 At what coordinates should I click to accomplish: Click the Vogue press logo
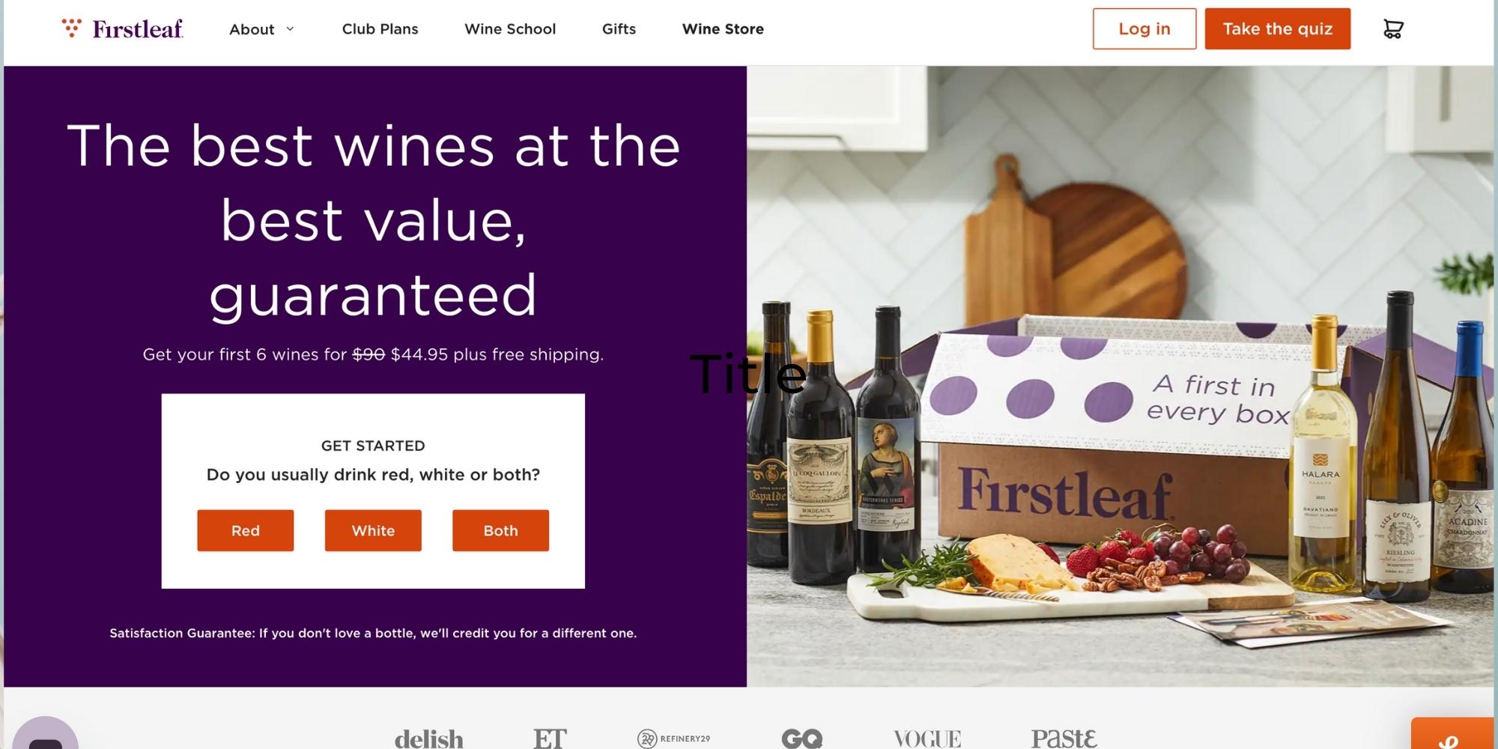[x=927, y=739]
